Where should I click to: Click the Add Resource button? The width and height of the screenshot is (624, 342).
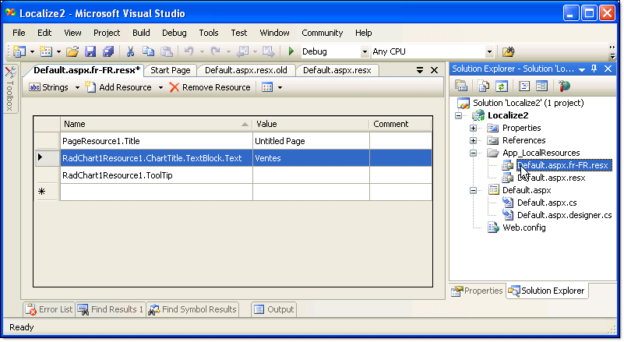[x=118, y=87]
